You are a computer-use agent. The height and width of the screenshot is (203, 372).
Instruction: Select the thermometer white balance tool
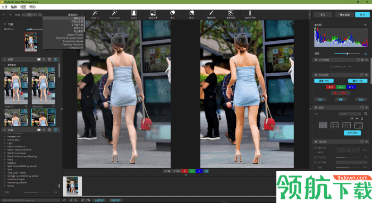(250, 14)
